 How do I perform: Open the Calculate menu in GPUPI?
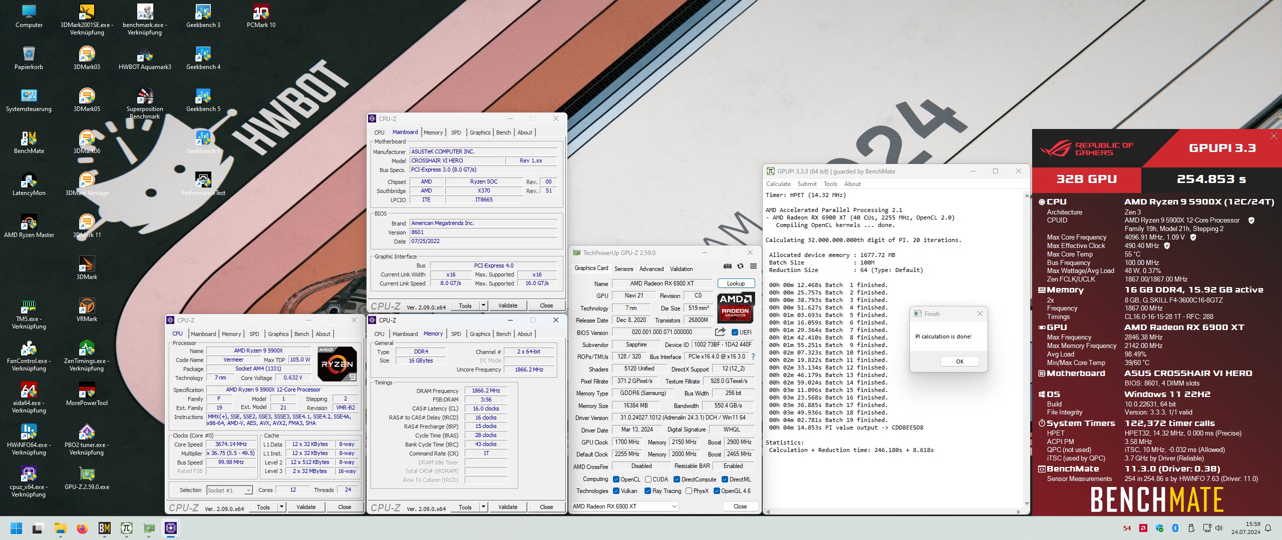(778, 184)
